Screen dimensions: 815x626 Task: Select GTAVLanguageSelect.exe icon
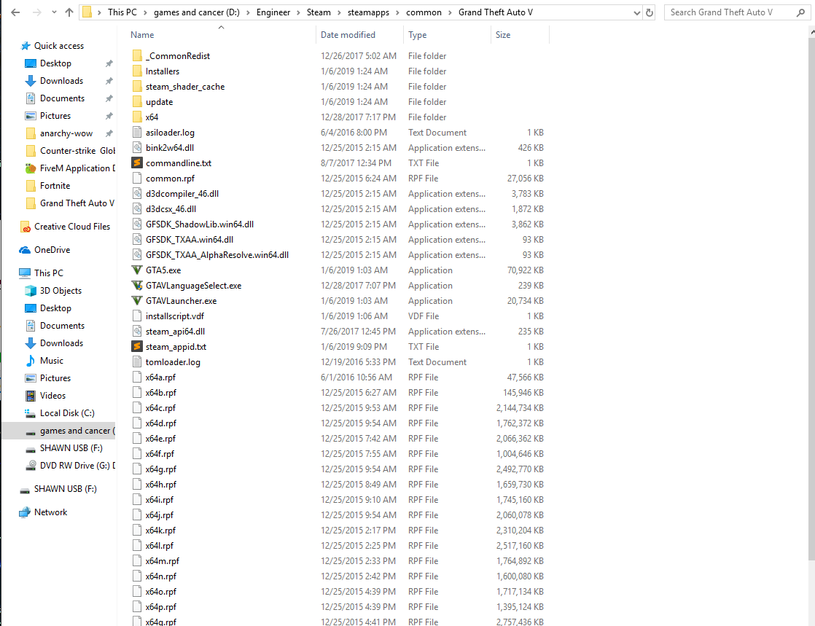click(137, 285)
